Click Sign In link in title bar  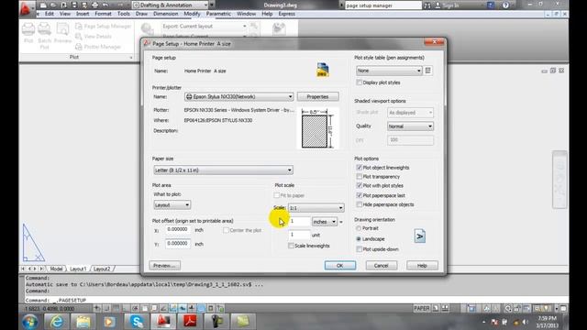coord(450,5)
